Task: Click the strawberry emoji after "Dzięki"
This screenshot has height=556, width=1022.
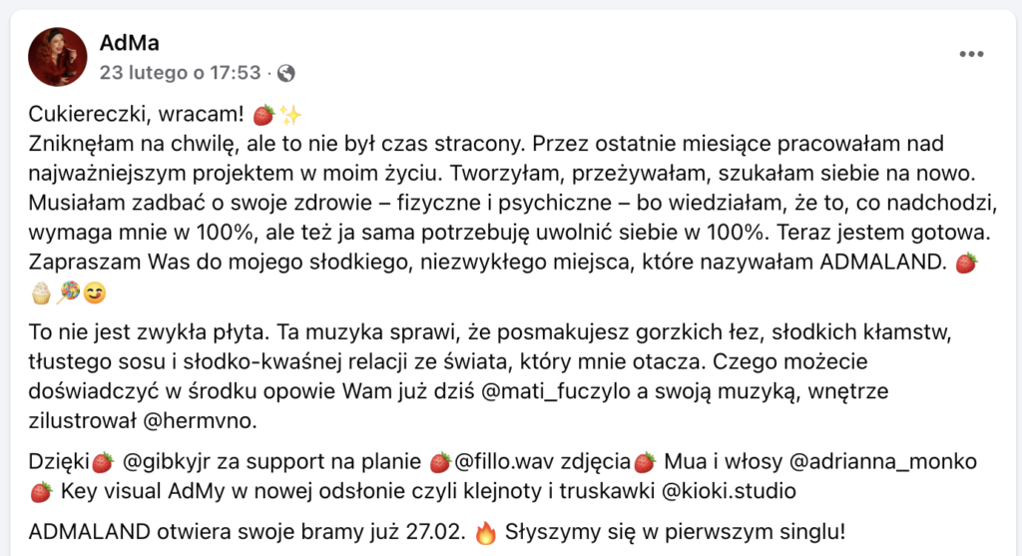Action: pos(103,462)
